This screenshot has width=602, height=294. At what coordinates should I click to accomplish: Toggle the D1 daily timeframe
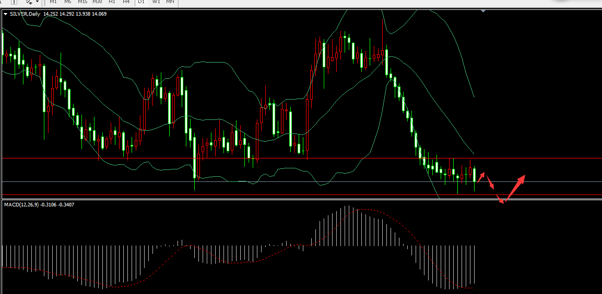[x=141, y=2]
